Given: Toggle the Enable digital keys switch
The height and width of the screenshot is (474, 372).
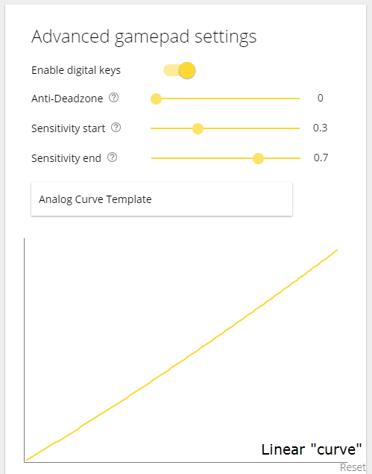Looking at the screenshot, I should click(180, 70).
